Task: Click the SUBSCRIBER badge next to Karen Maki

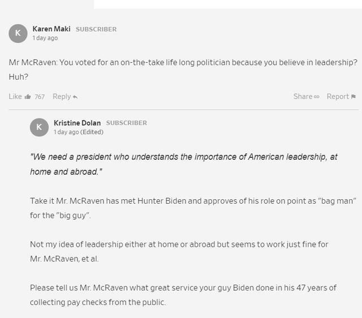Action: click(x=96, y=29)
